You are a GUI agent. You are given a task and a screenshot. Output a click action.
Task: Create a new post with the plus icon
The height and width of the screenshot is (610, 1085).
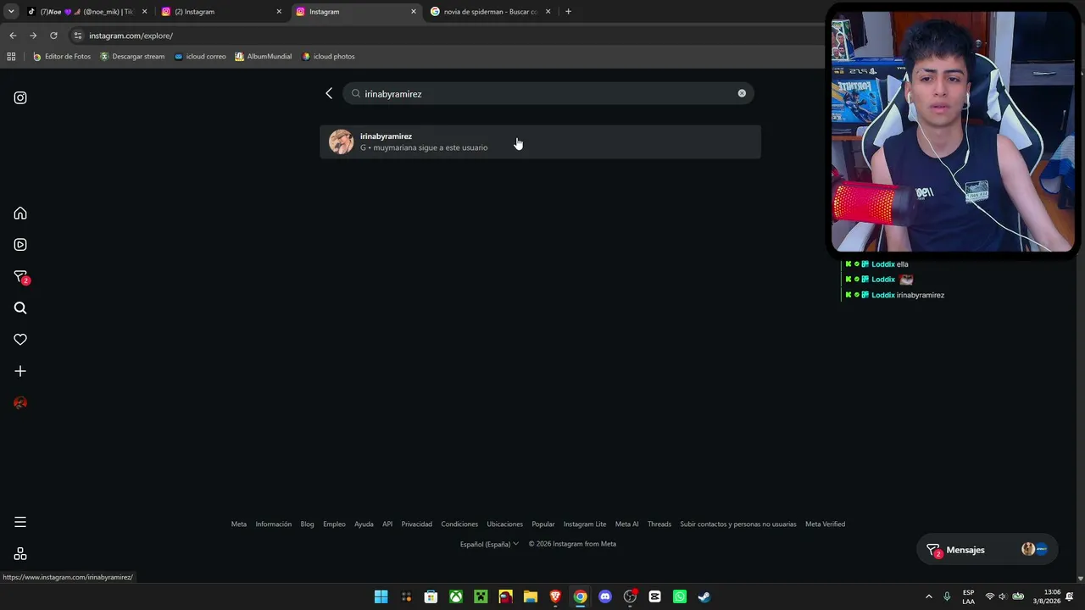20,371
